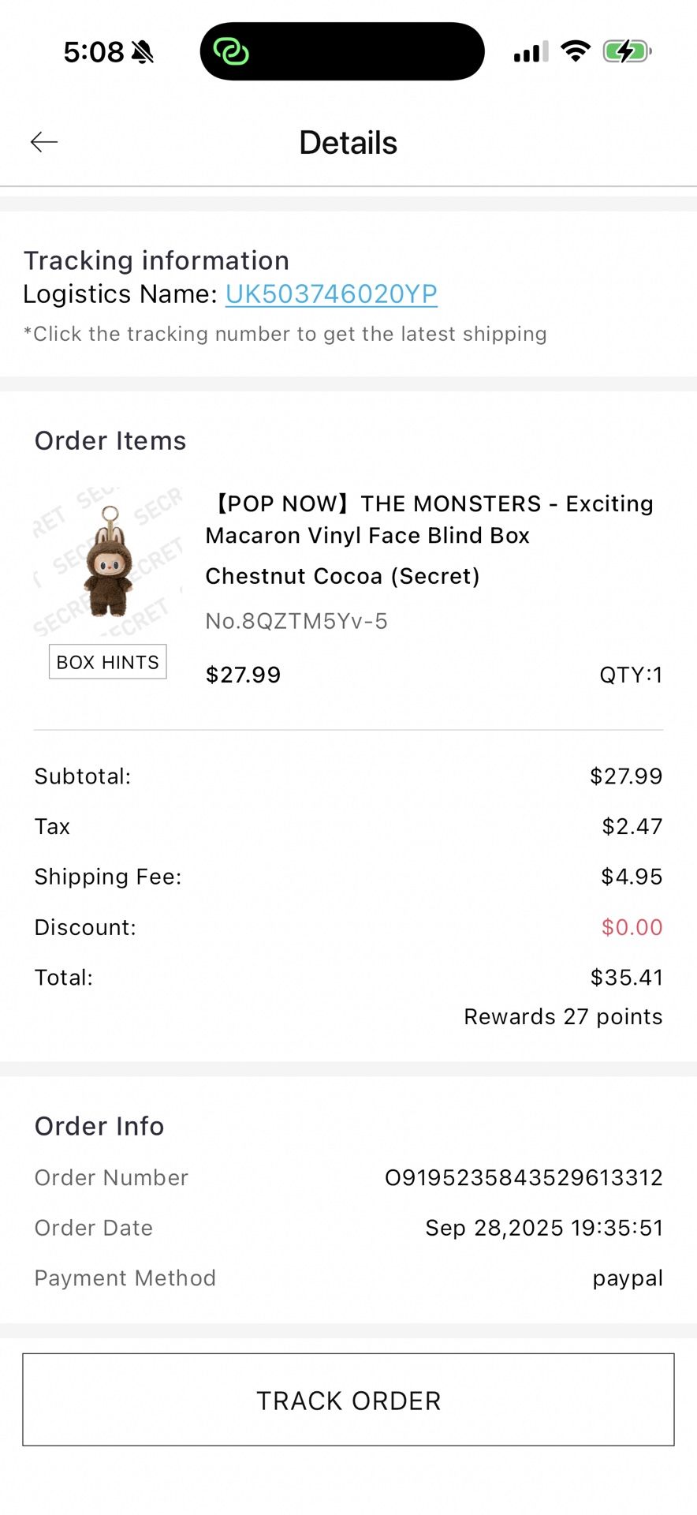Tap the back arrow icon

click(44, 142)
